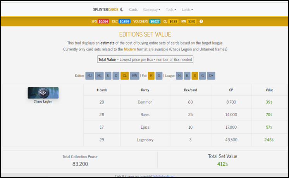
Task: Click the 'Bcx/card' column header
Action: coord(190,90)
